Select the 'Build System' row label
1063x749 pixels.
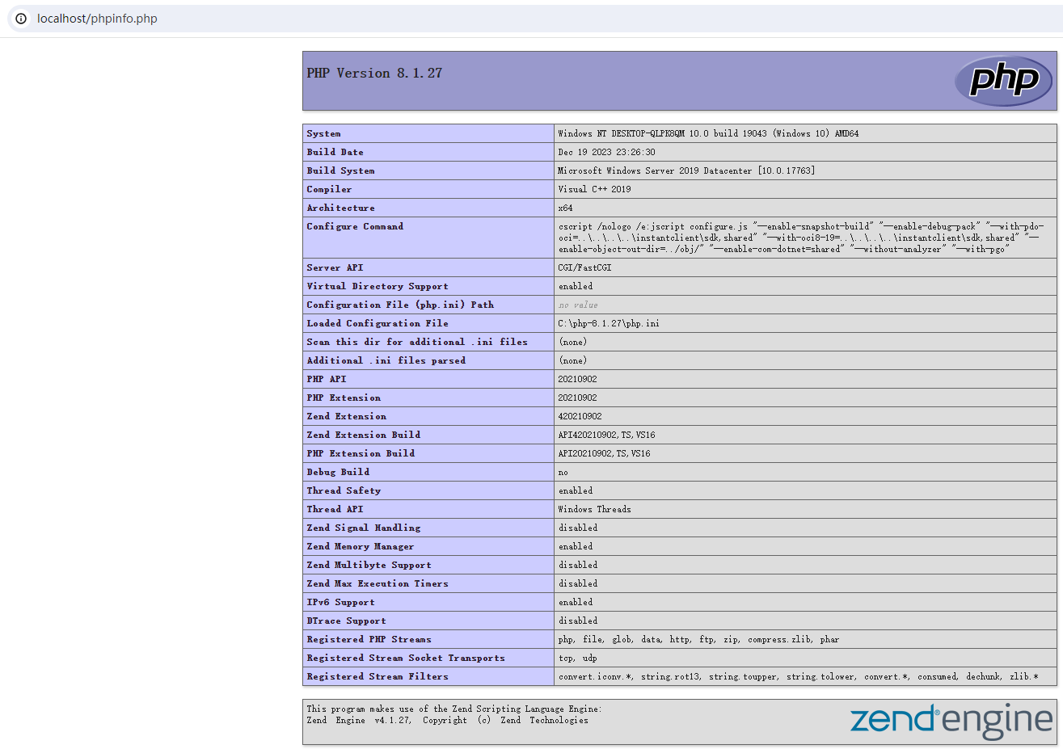(340, 171)
